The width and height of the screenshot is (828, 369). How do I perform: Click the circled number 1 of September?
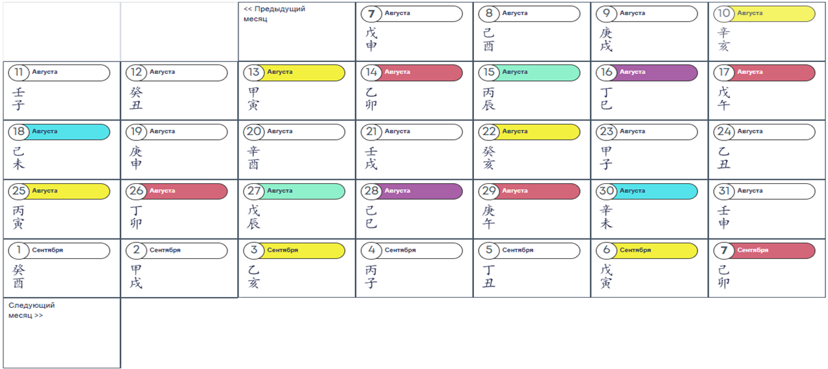pos(18,251)
